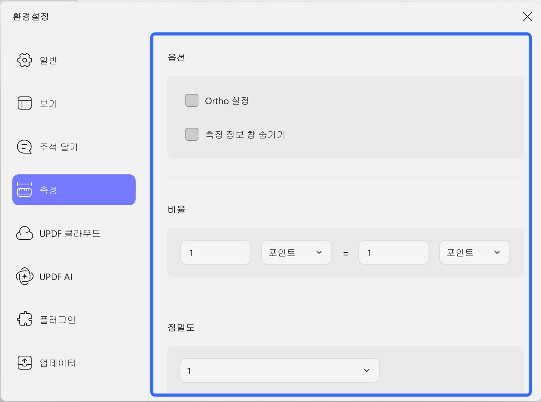Open the UPDF AI tab

click(x=74, y=276)
